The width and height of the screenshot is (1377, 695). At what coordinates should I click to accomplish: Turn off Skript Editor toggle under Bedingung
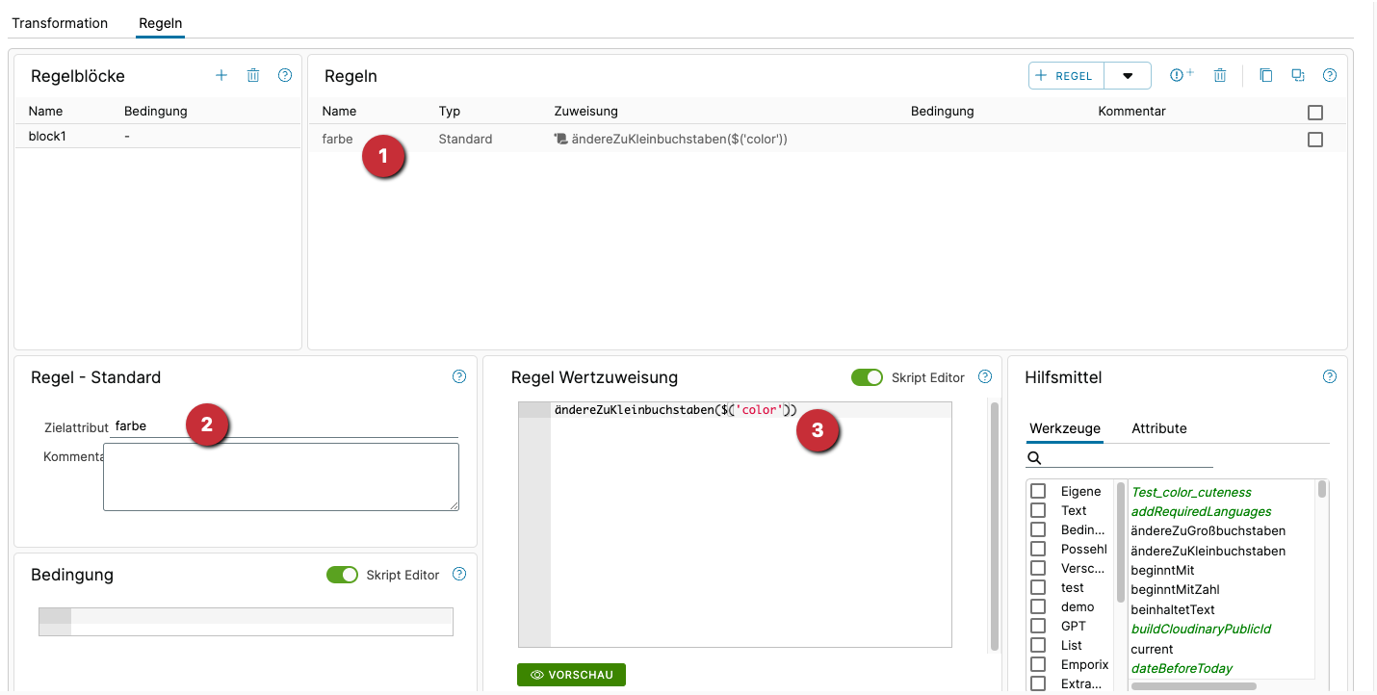[x=342, y=575]
